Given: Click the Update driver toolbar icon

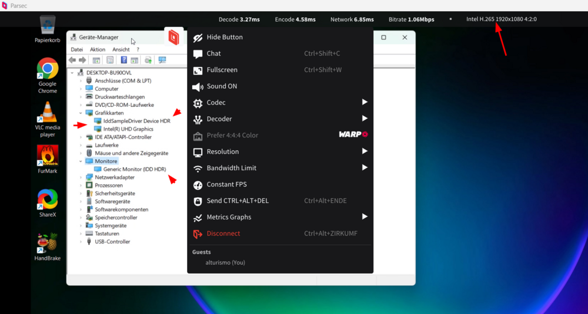Looking at the screenshot, I should pyautogui.click(x=148, y=60).
